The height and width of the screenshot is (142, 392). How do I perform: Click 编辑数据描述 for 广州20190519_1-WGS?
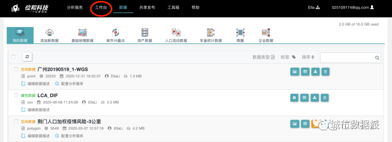pyautogui.click(x=36, y=84)
